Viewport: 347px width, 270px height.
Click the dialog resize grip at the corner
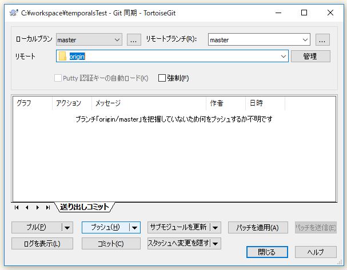pos(340,262)
